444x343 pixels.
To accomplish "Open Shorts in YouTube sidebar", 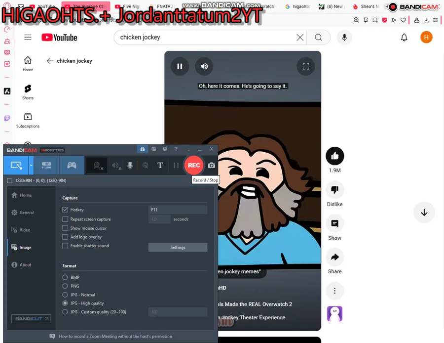I will [28, 92].
